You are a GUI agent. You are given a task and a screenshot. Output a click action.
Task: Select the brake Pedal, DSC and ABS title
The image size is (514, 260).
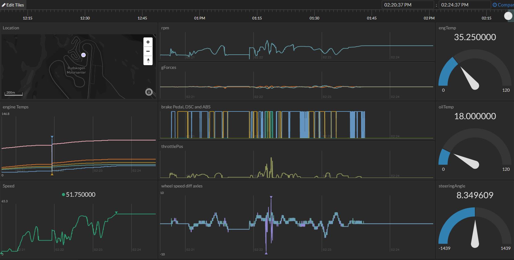(x=186, y=107)
